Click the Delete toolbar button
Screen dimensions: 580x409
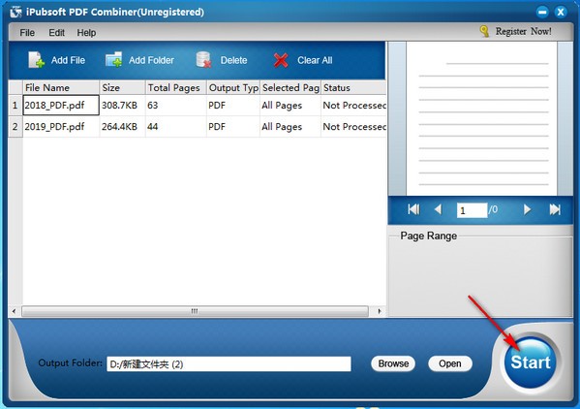pos(221,60)
